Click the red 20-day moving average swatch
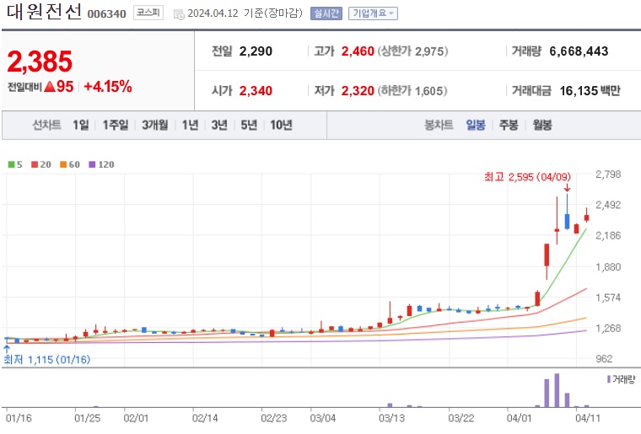 point(35,164)
